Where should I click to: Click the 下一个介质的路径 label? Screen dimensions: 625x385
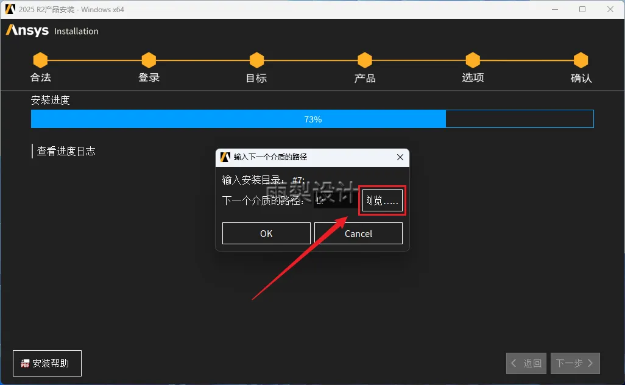263,200
